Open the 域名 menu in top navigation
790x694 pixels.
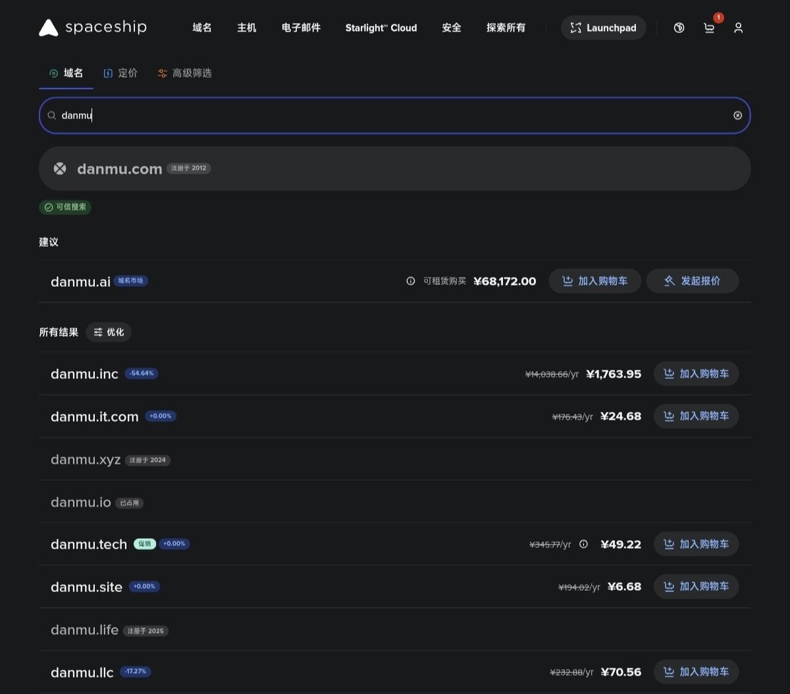202,28
